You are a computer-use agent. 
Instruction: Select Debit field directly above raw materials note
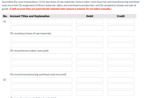[90, 28]
